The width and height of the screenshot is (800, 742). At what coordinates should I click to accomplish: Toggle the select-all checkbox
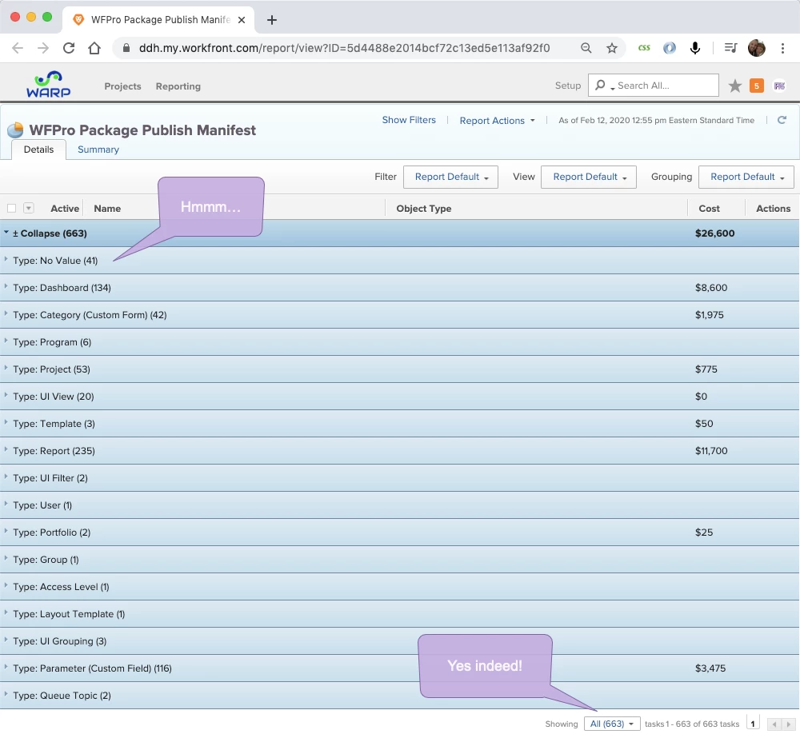(x=12, y=208)
